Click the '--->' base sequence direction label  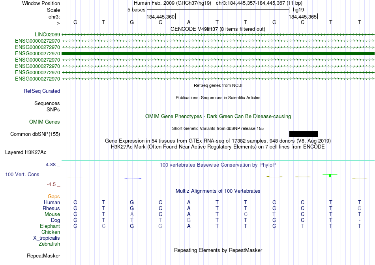click(x=56, y=23)
